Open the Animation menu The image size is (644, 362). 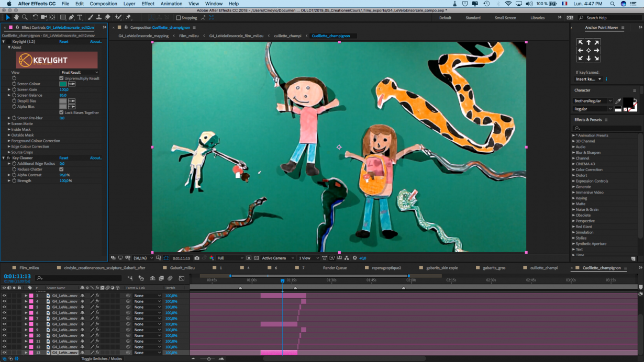171,4
